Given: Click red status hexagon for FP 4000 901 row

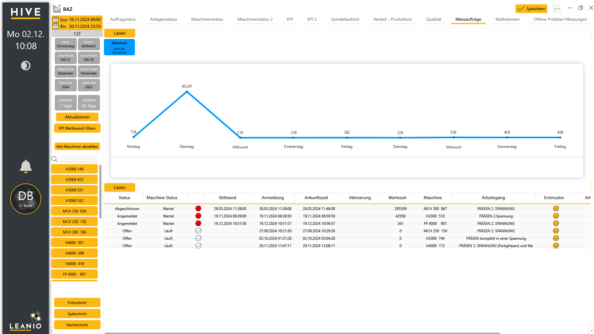Looking at the screenshot, I should (198, 223).
